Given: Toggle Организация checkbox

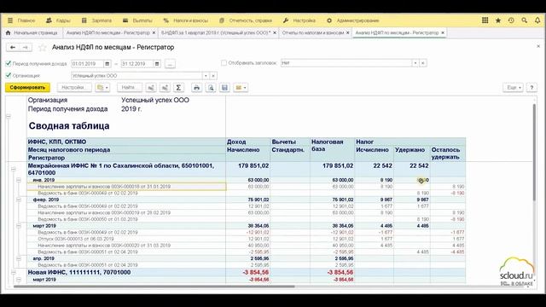Looking at the screenshot, I should tap(9, 76).
